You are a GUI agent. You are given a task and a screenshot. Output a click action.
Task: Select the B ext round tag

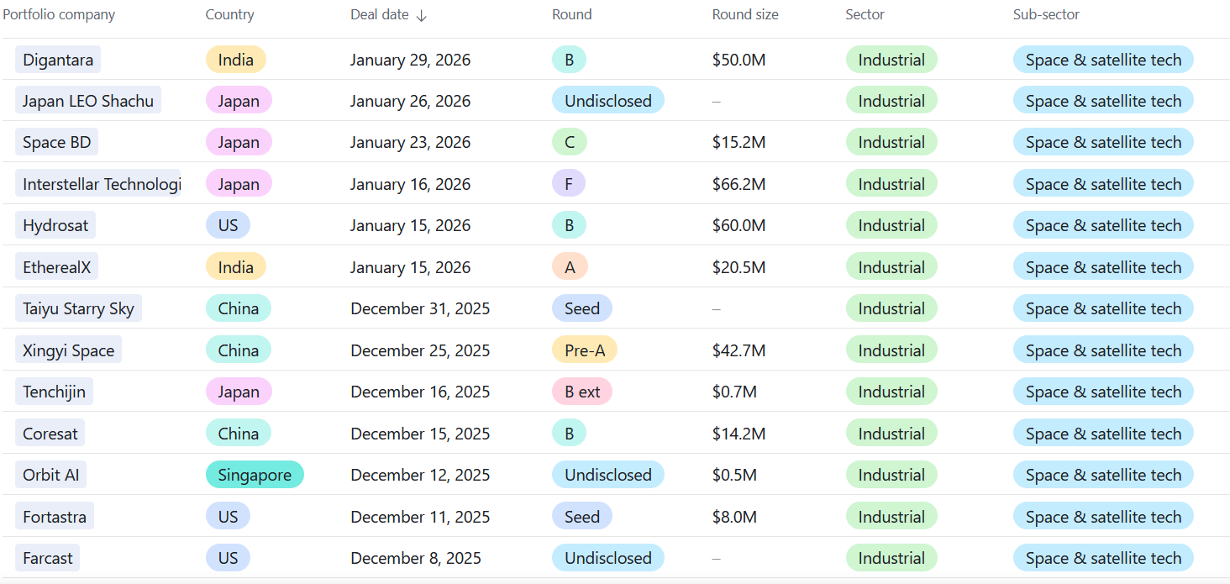[x=582, y=392]
